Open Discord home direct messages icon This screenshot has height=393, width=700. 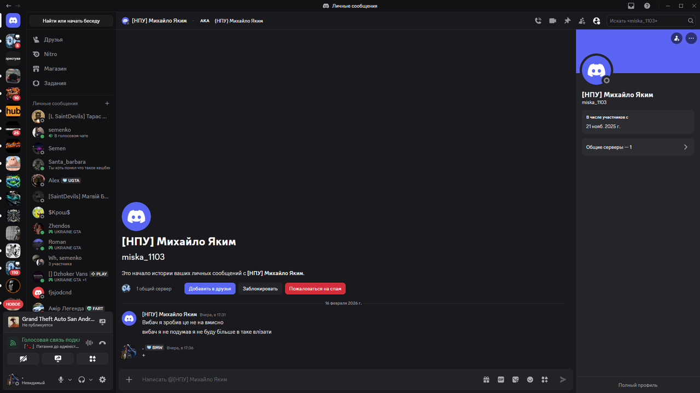click(x=13, y=21)
